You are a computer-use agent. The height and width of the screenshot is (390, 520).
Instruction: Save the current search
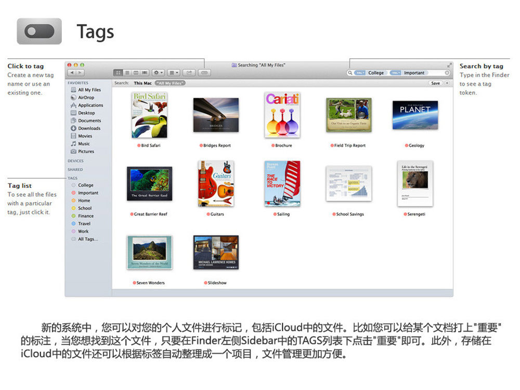pos(435,83)
